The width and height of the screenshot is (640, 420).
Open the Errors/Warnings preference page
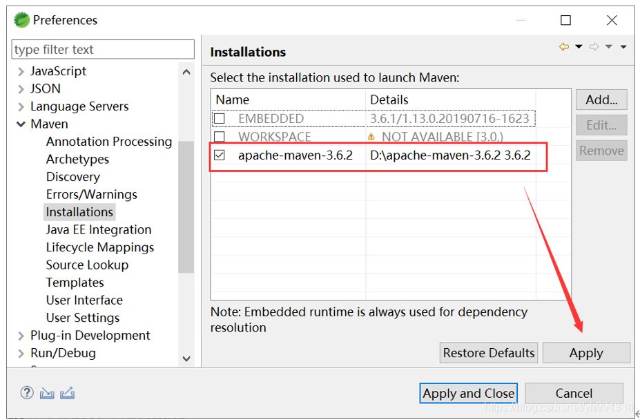click(91, 194)
